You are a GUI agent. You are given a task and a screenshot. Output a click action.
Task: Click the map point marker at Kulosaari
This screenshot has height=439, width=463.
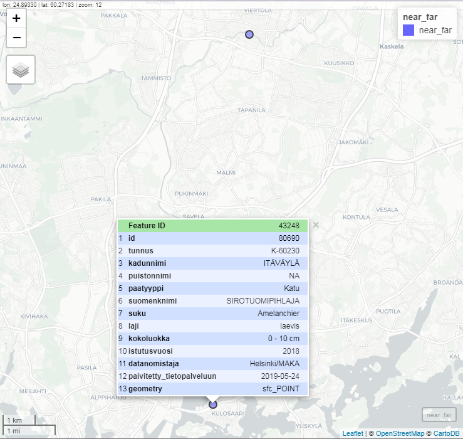[x=212, y=405]
